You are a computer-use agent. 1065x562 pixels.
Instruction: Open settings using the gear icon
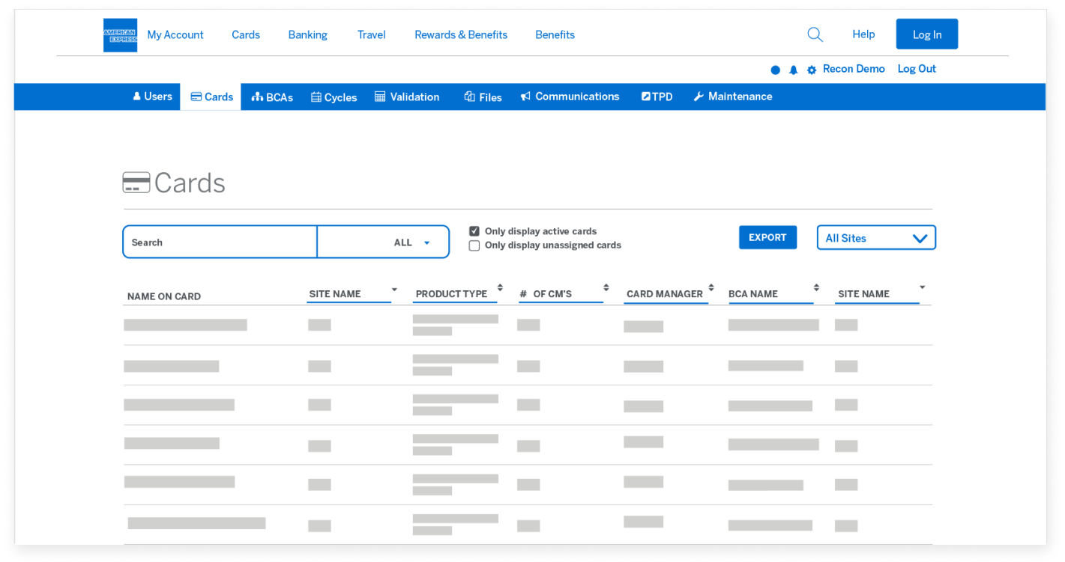[812, 70]
